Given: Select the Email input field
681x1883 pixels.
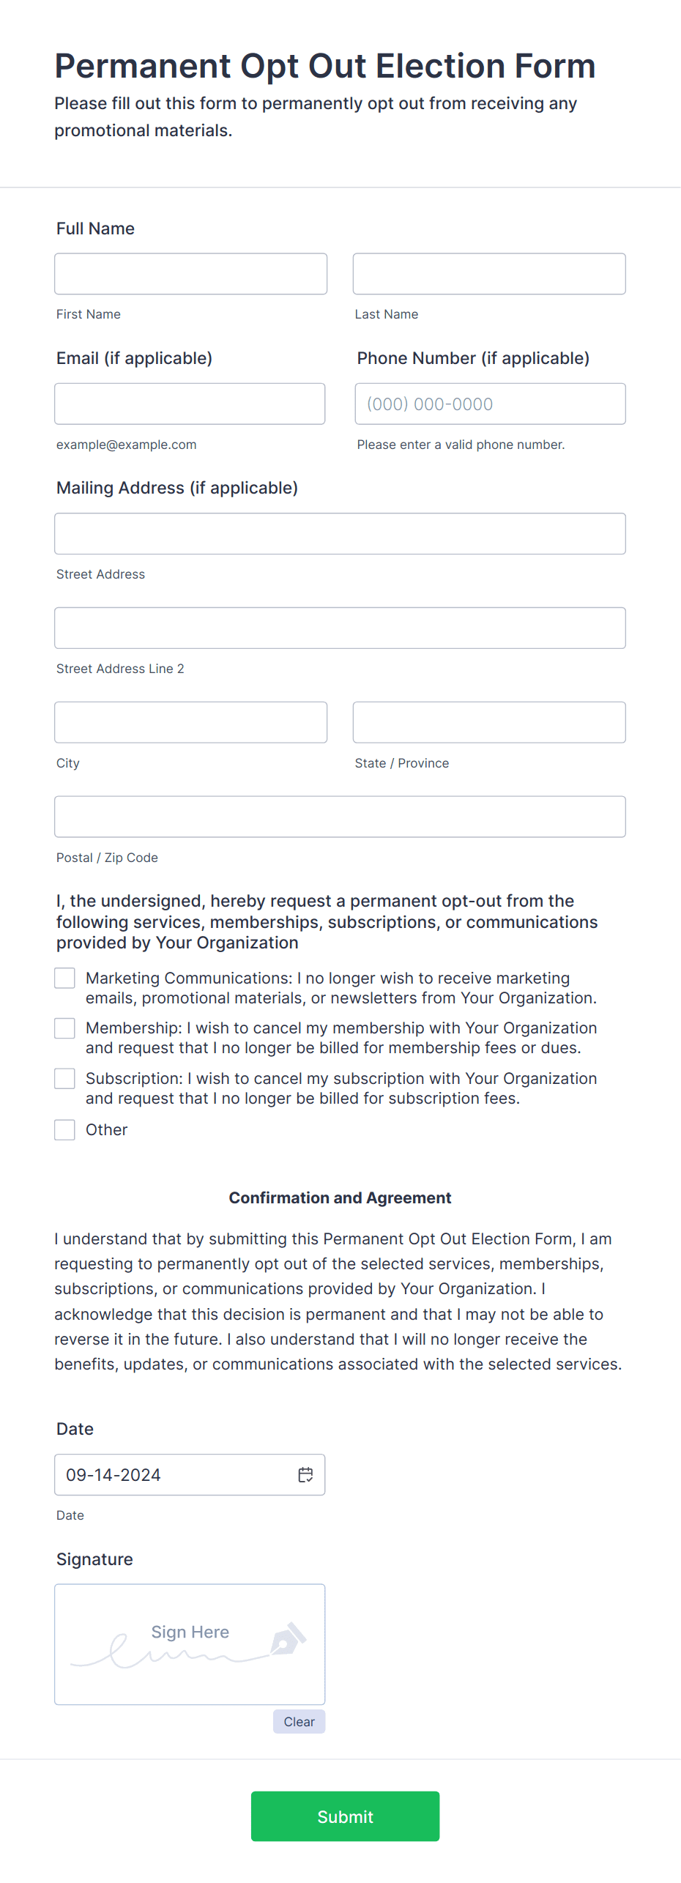Looking at the screenshot, I should (190, 404).
